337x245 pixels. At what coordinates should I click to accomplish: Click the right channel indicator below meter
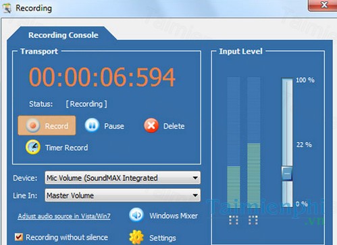click(253, 220)
